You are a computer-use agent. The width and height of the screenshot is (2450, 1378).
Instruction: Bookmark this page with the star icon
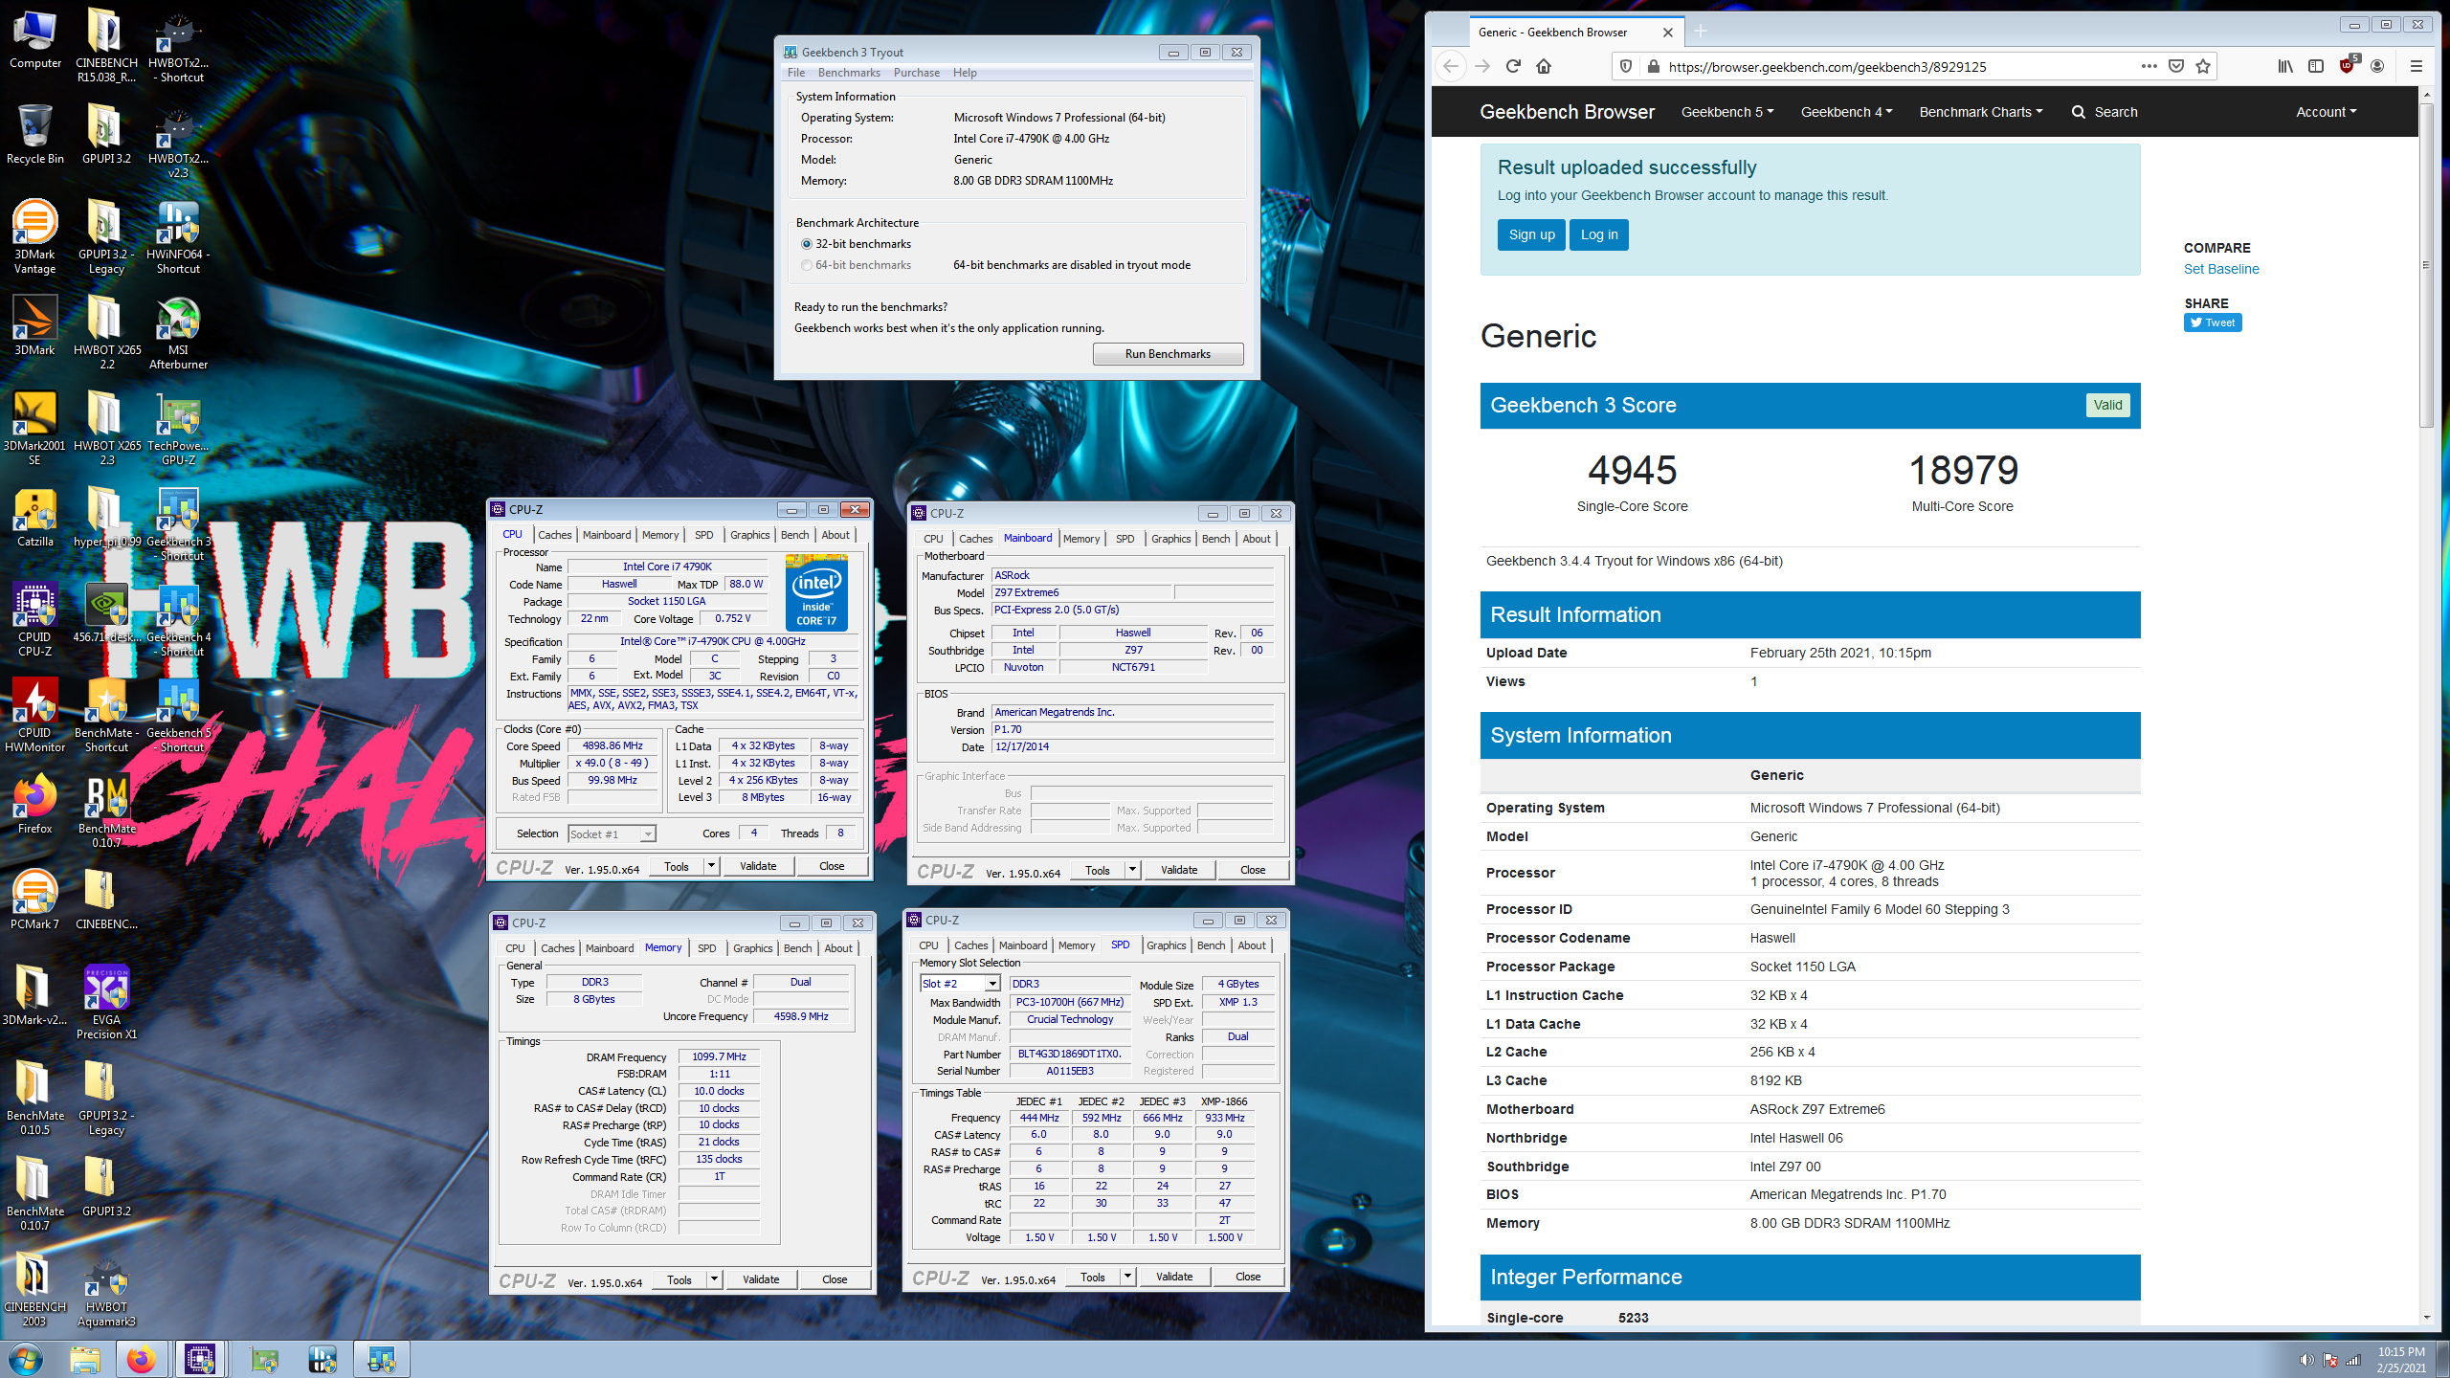click(x=2203, y=66)
